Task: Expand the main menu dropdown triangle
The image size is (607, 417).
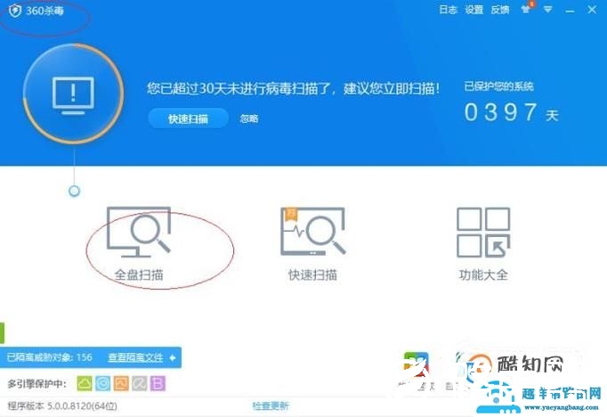Action: [547, 9]
